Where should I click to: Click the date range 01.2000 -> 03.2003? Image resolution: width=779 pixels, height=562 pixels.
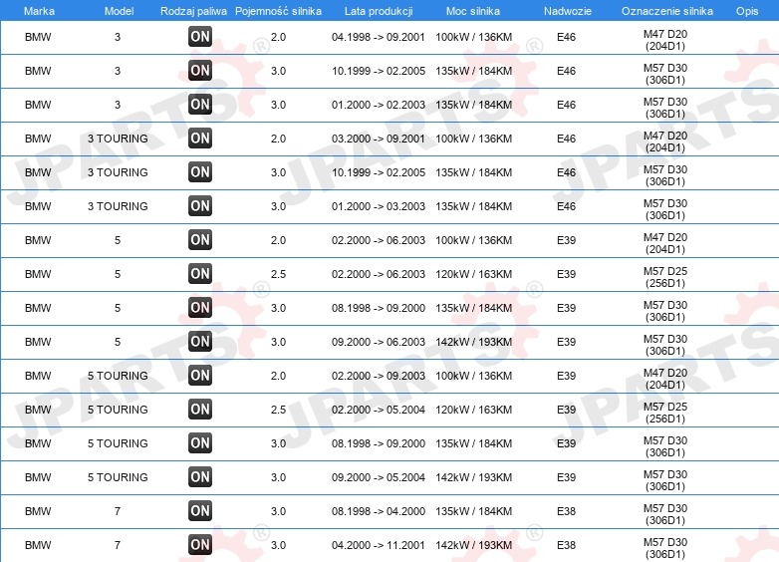tap(379, 206)
